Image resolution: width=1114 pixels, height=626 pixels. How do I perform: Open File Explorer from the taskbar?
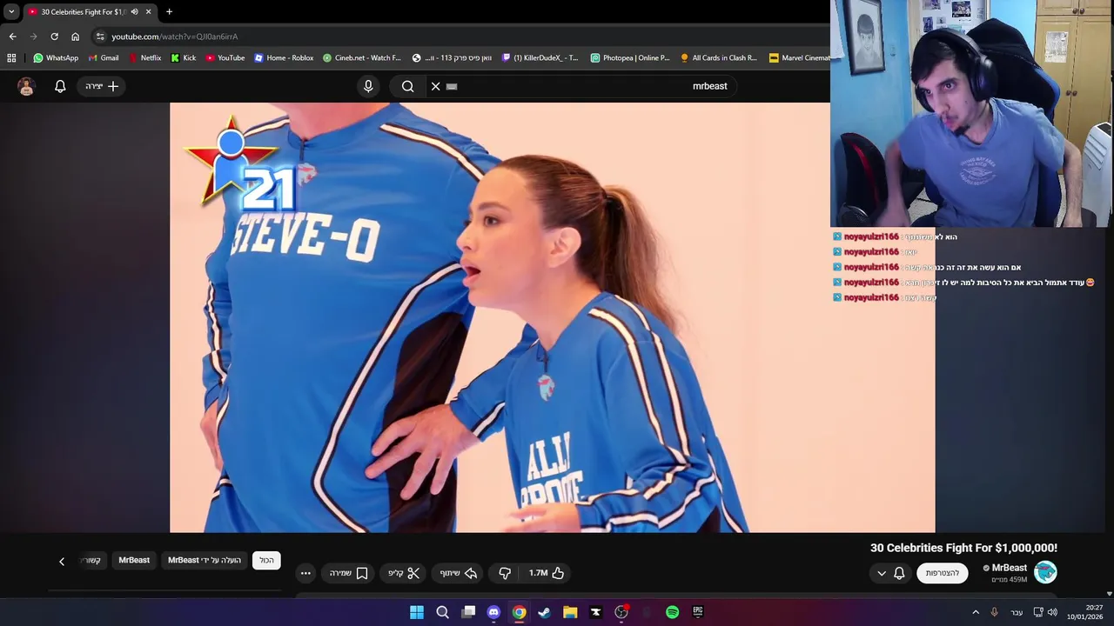click(570, 612)
